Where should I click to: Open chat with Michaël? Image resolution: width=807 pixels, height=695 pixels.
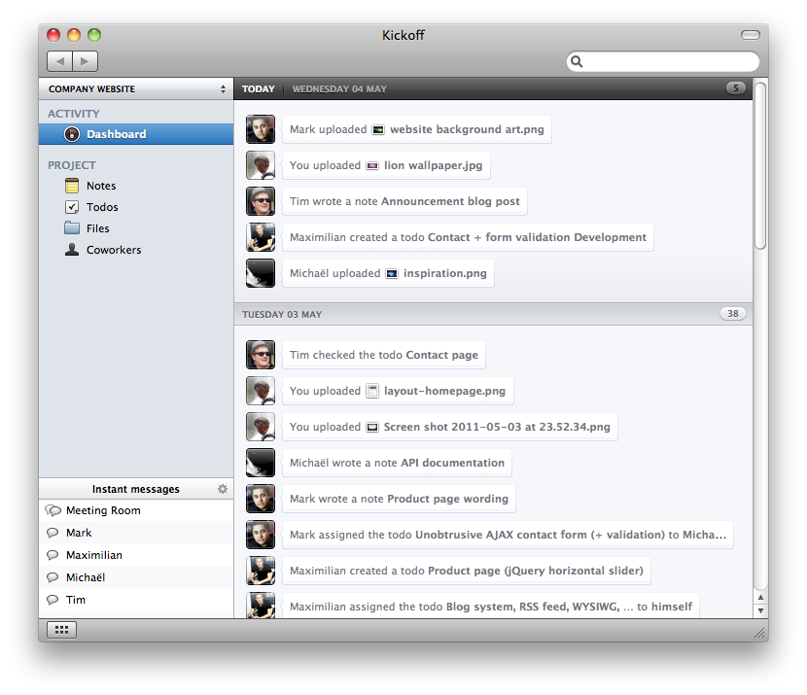coord(136,577)
